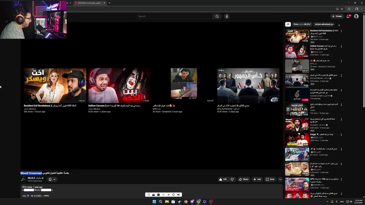Take a snapshot with the camera icon
Screen dimensions: 365x205
pyautogui.click(x=159, y=195)
